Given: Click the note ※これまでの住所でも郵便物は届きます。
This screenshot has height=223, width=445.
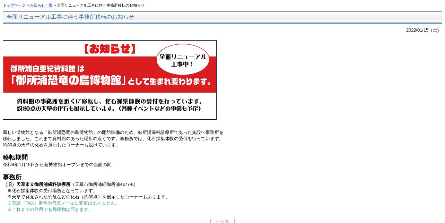Looking at the screenshot, I should [50, 209].
